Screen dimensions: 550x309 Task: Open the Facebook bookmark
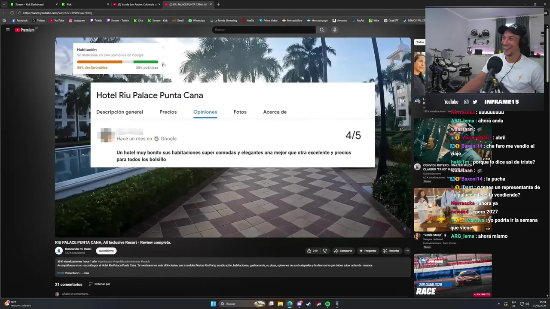(20, 21)
